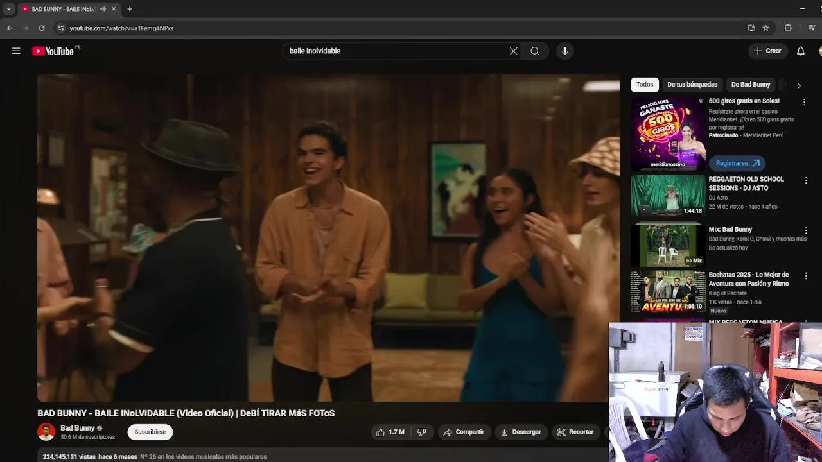Image resolution: width=822 pixels, height=462 pixels.
Task: Open REGGAETON OLD SCHOOL SESSIONS title
Action: coord(746,184)
